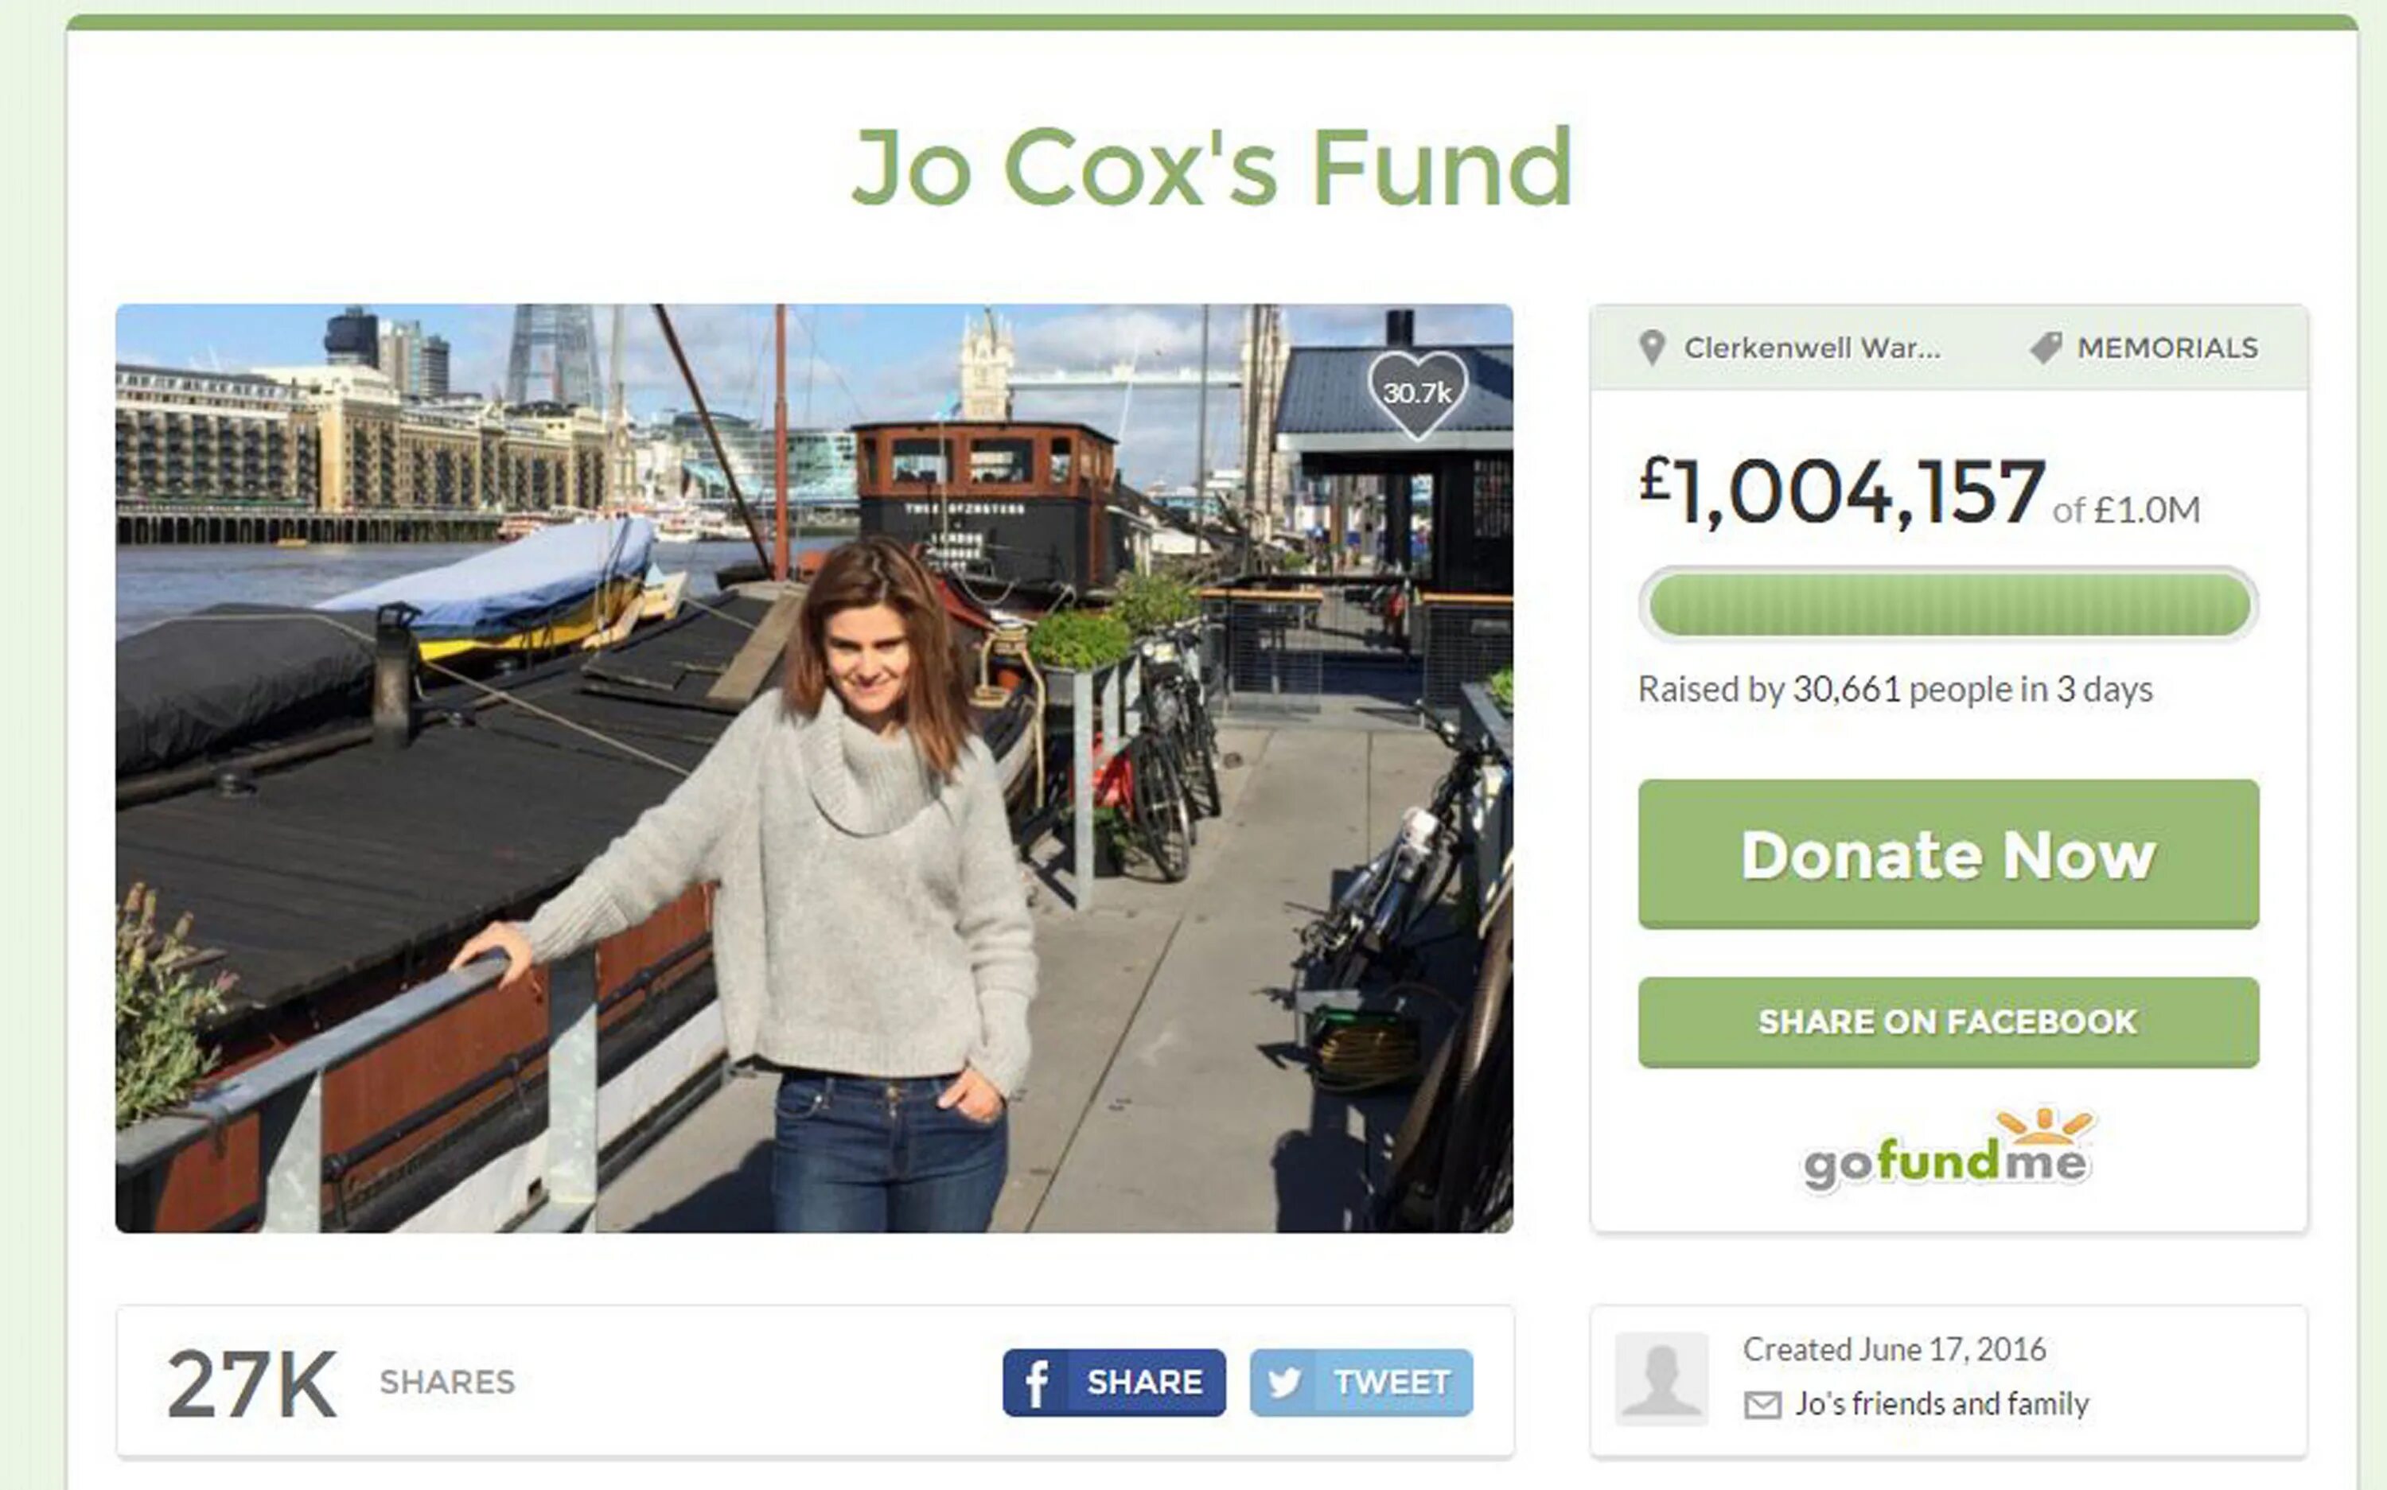Click the organizer avatar placeholder
This screenshot has width=2387, height=1490.
pyautogui.click(x=1661, y=1379)
